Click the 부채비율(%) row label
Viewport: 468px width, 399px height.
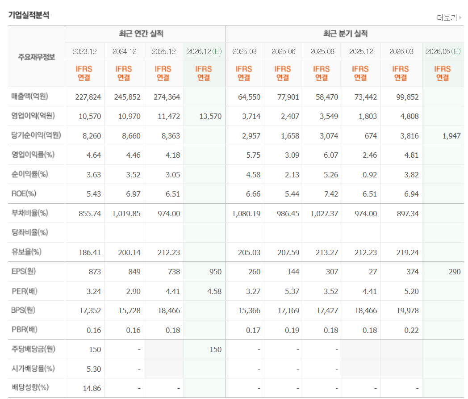[x=29, y=213]
